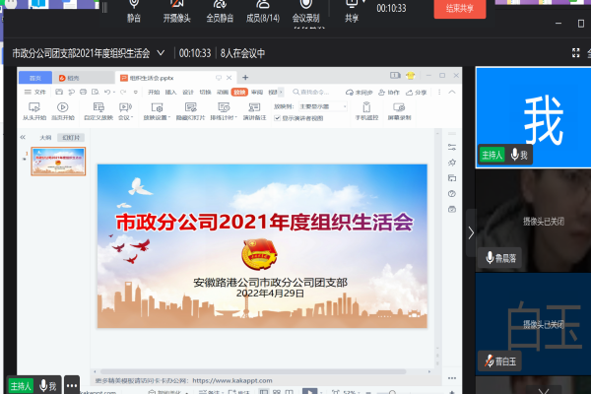This screenshot has width=591, height=394.
Task: Show more ribbon tabs arrow
Action: click(281, 92)
